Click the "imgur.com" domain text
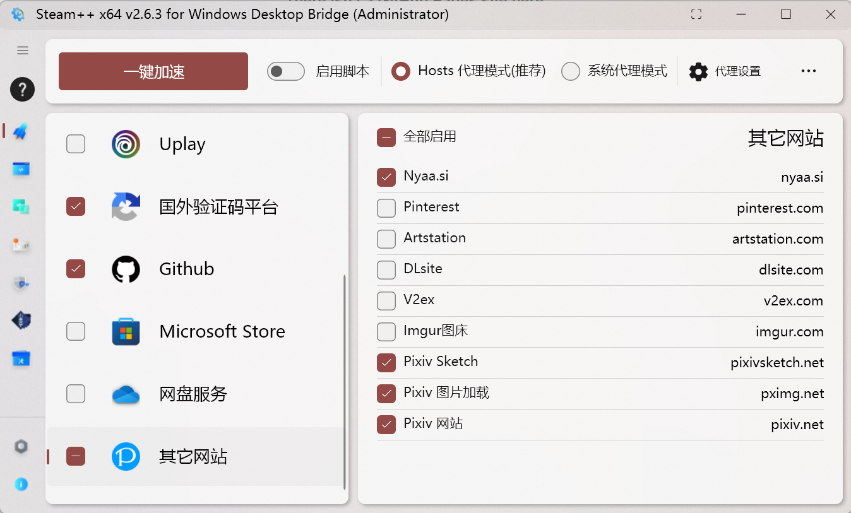 790,332
